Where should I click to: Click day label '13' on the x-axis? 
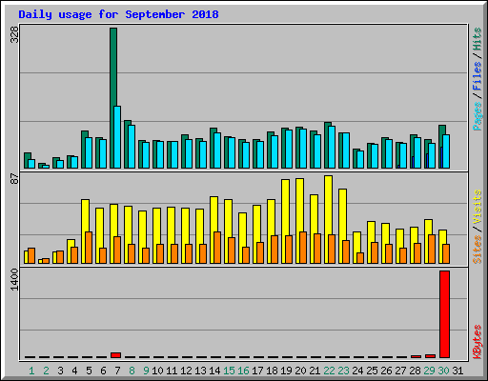(x=200, y=371)
